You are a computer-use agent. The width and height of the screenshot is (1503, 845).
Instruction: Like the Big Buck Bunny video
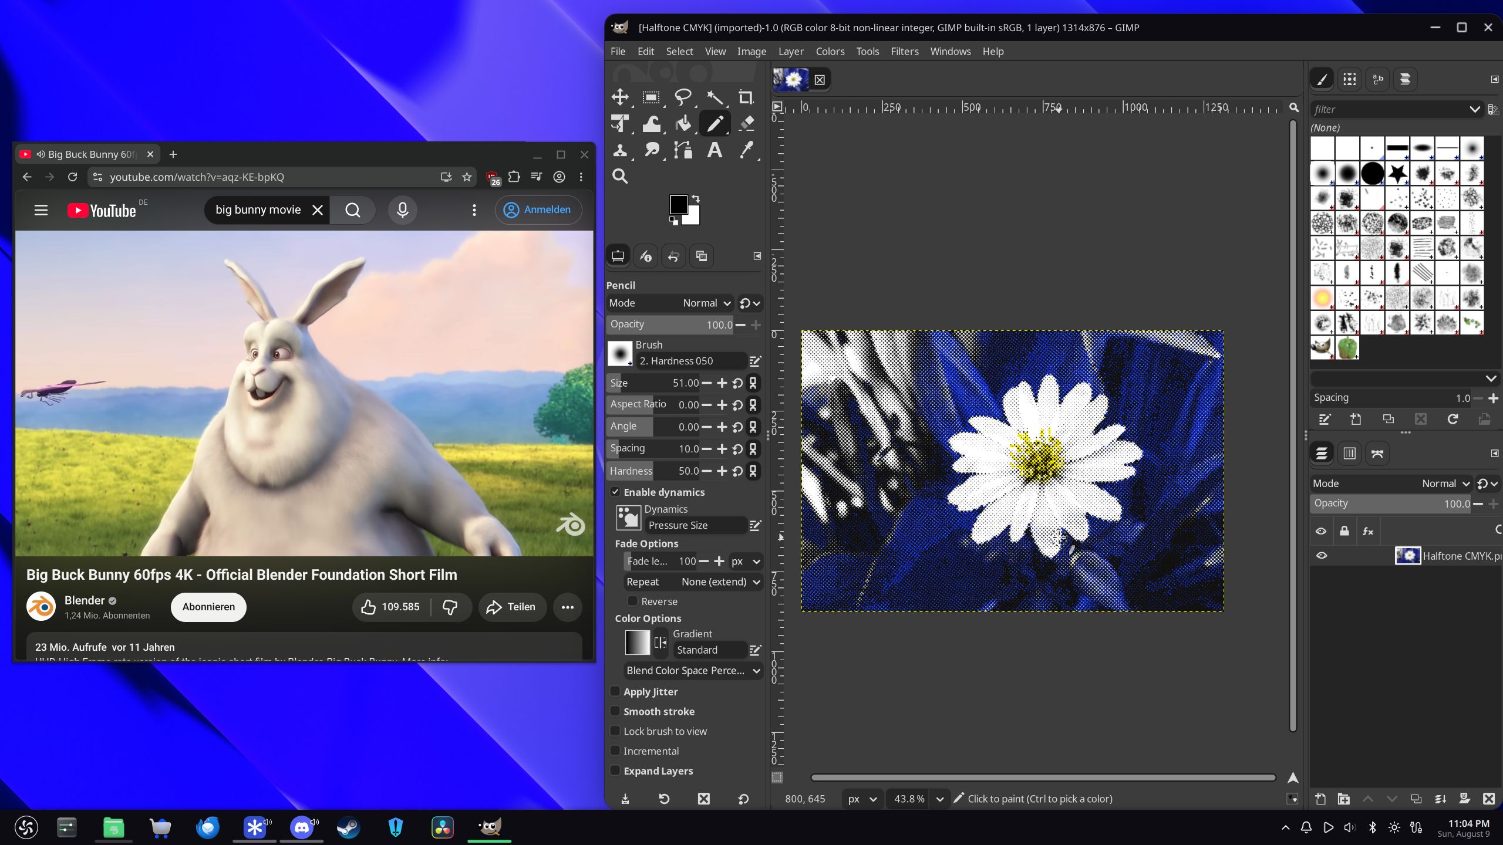[x=391, y=607]
